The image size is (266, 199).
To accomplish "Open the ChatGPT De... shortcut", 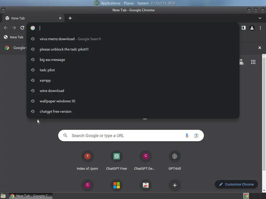I will pyautogui.click(x=145, y=160).
